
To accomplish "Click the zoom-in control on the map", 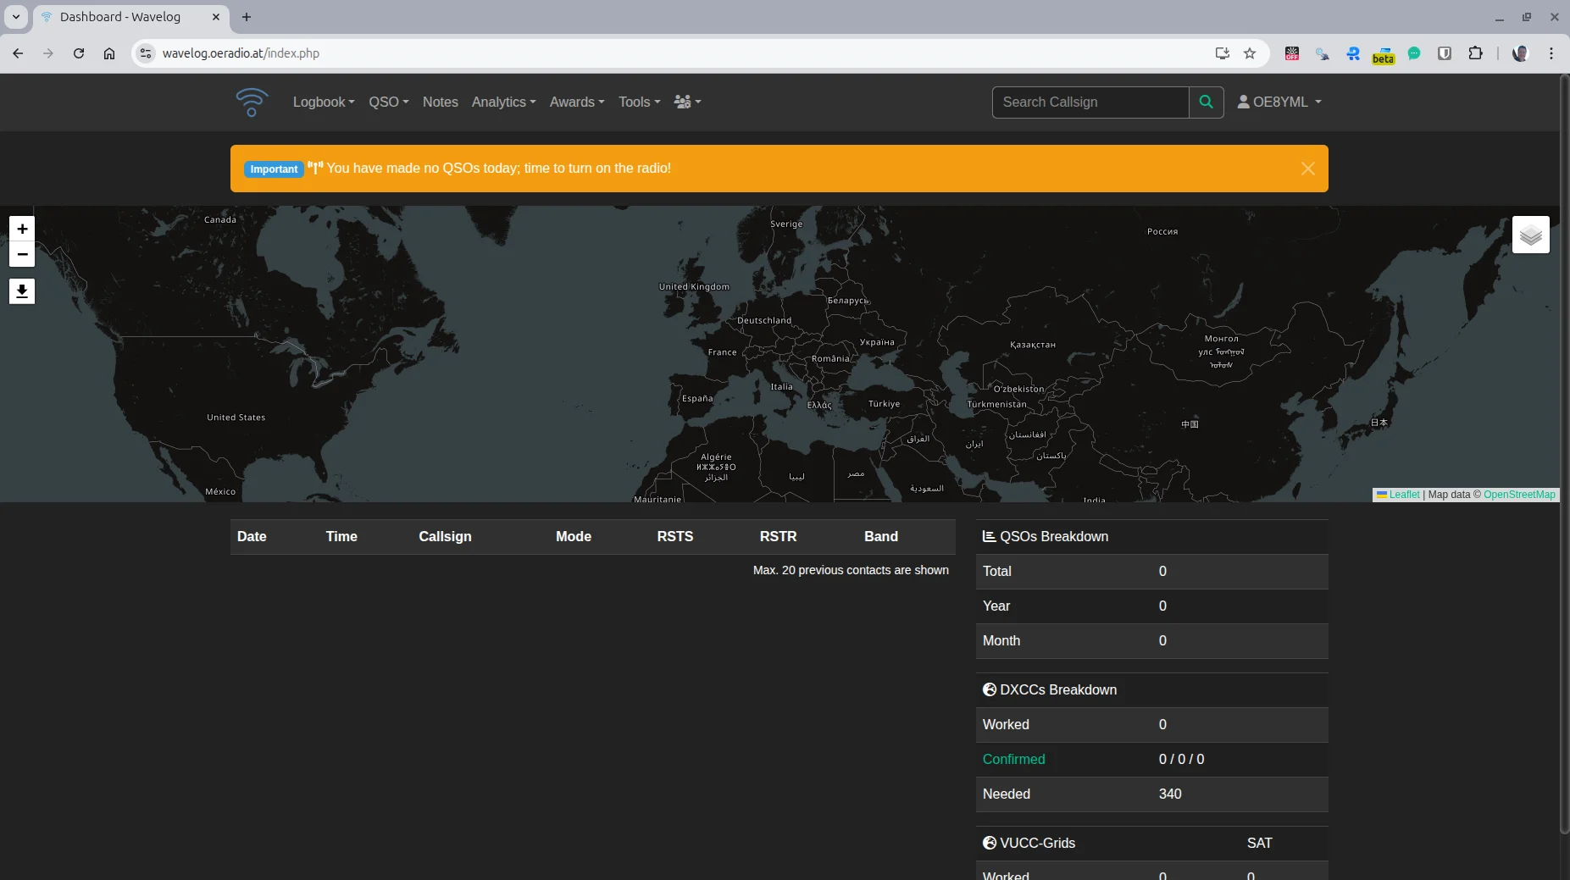I will coord(21,228).
